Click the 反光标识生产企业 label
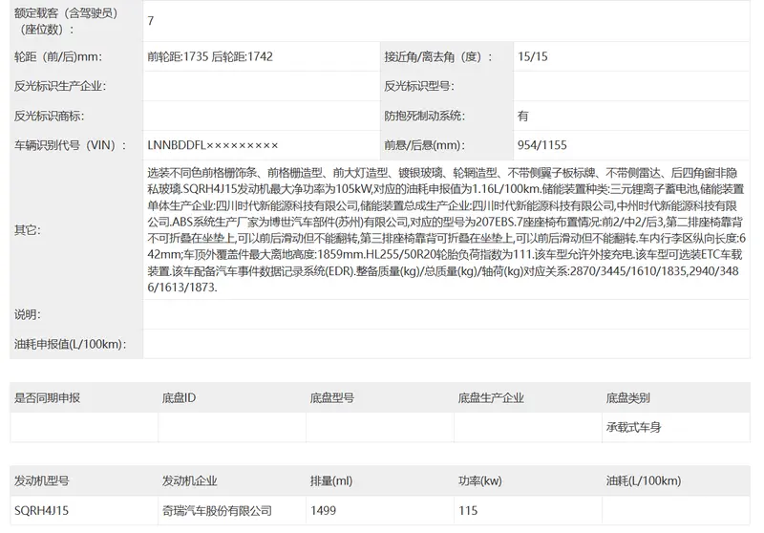 click(60, 86)
